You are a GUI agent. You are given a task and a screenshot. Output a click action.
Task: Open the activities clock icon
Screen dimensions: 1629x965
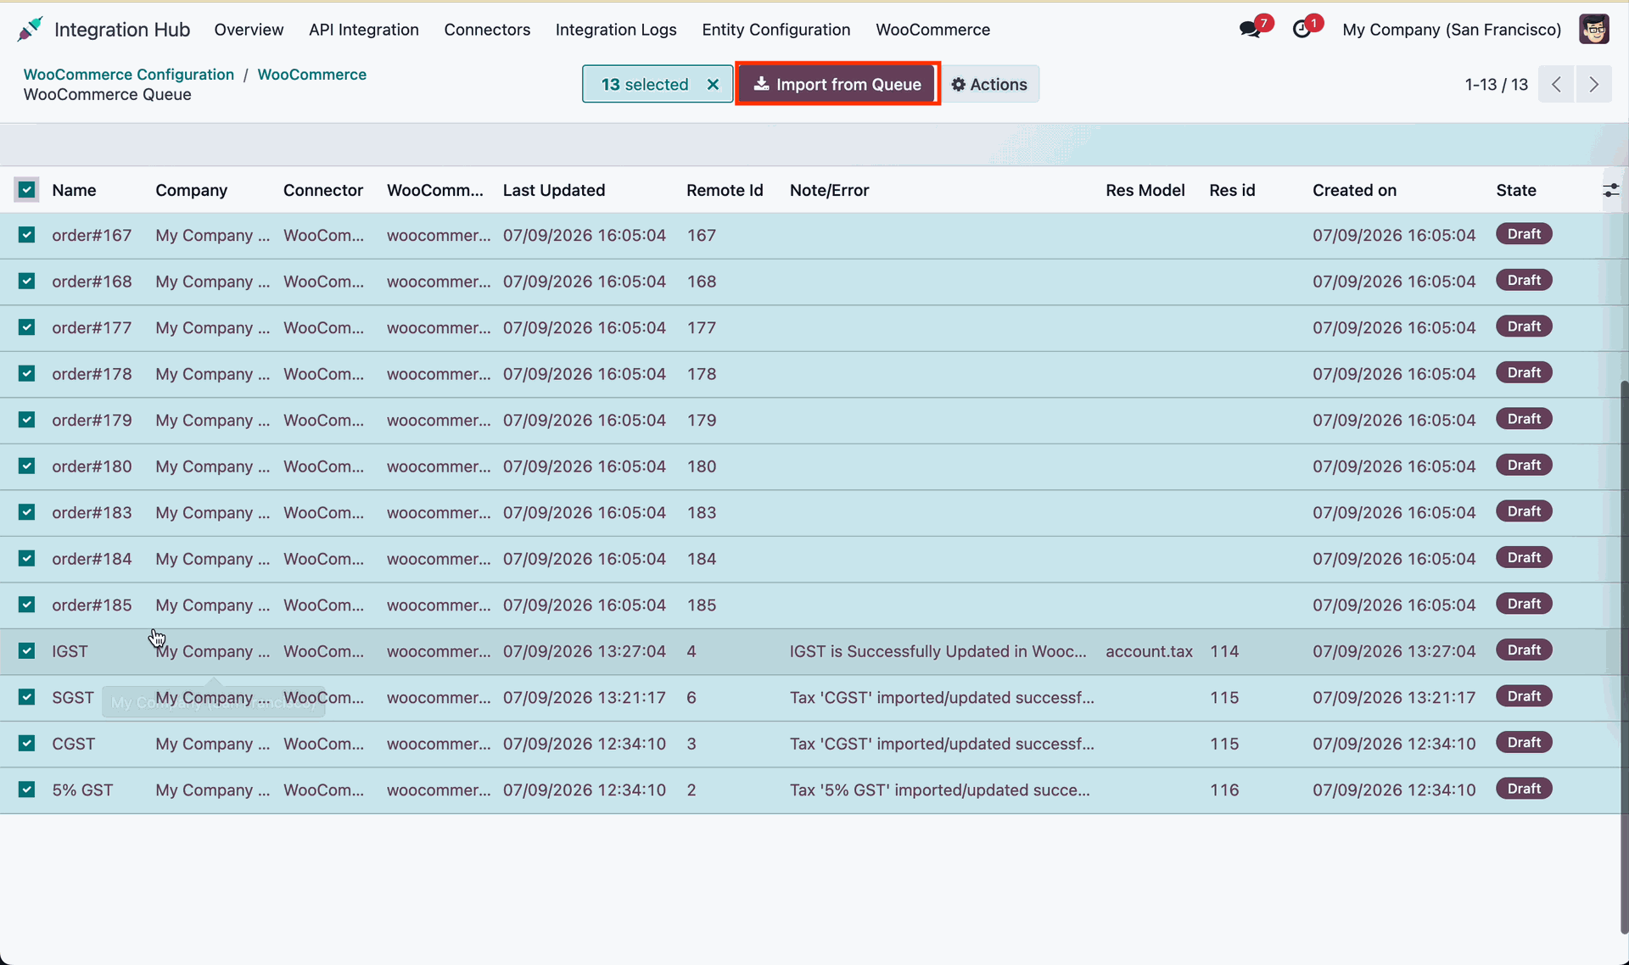pos(1302,30)
